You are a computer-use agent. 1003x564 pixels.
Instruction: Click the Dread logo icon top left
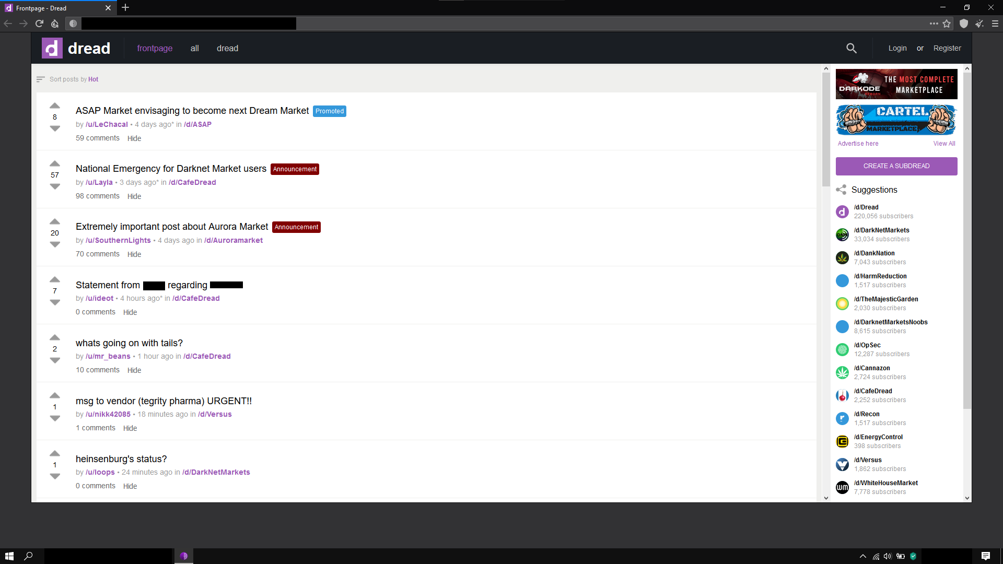pos(52,48)
